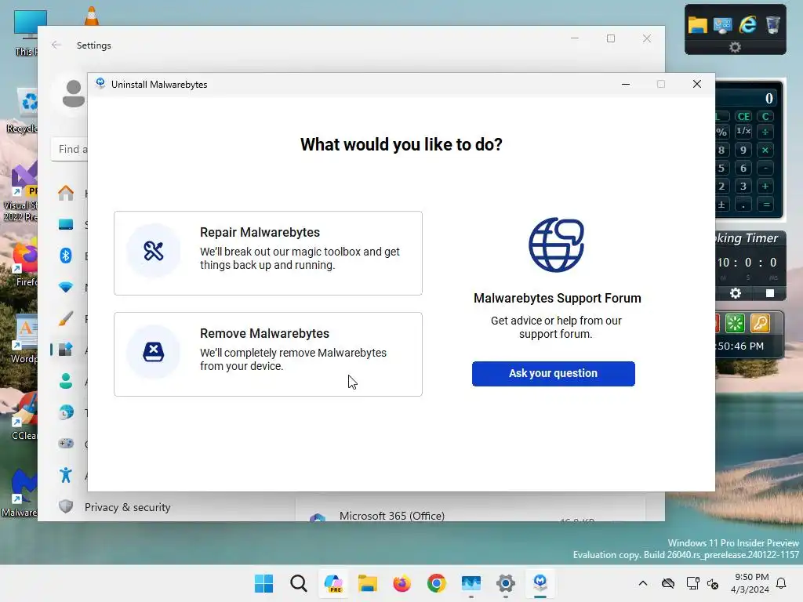Click computer icon in launcher gadget
The width and height of the screenshot is (803, 602).
pos(722,24)
